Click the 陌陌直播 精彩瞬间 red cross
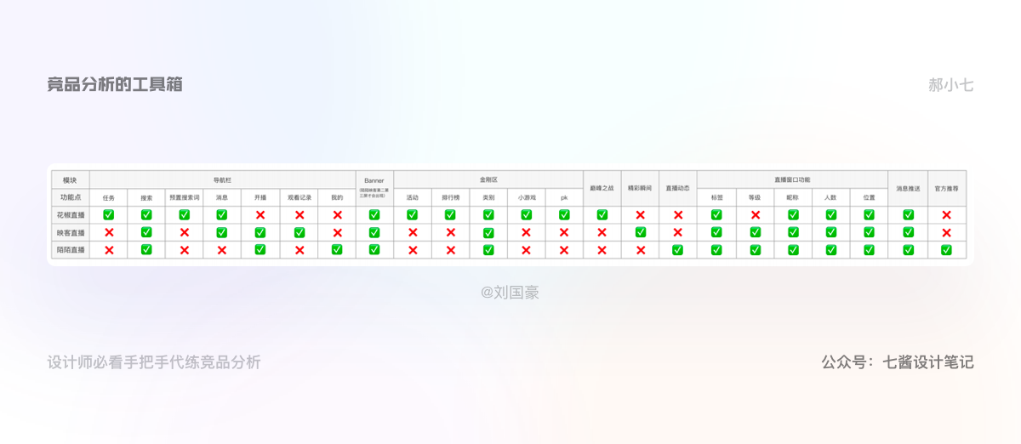The width and height of the screenshot is (1021, 444). 641,250
